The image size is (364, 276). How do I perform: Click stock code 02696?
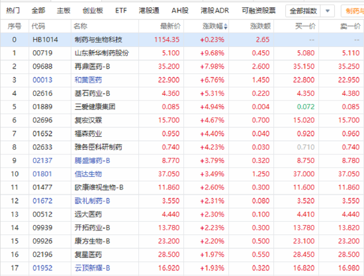[42, 120]
